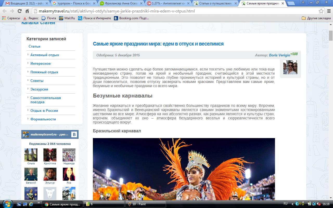Open the Другие закладки folder
This screenshot has width=333, height=208.
pyautogui.click(x=316, y=18)
